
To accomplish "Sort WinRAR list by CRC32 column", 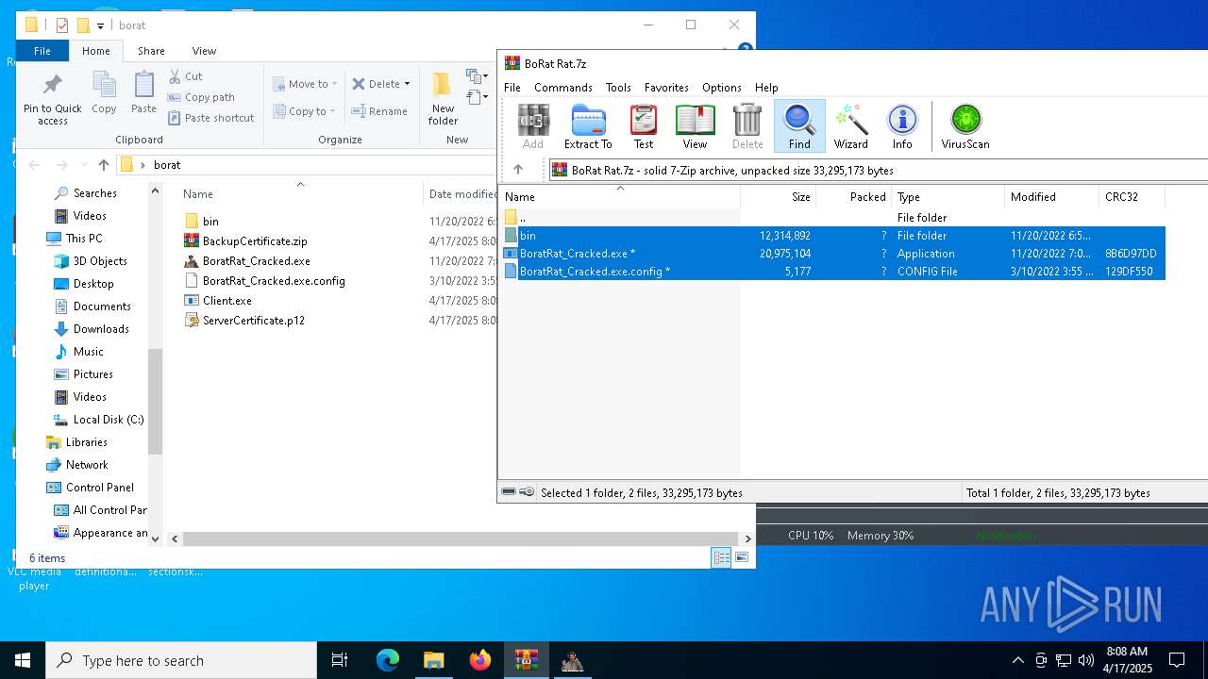I will 1132,197.
